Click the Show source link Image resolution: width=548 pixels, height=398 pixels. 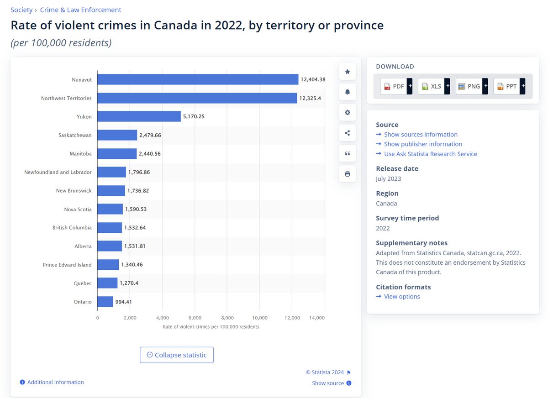tap(328, 383)
